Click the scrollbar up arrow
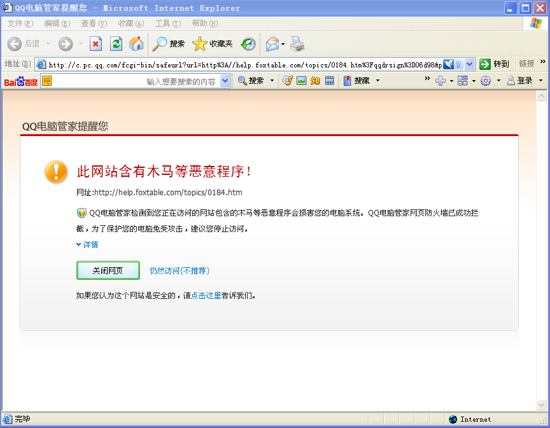The width and height of the screenshot is (550, 428). pyautogui.click(x=541, y=95)
